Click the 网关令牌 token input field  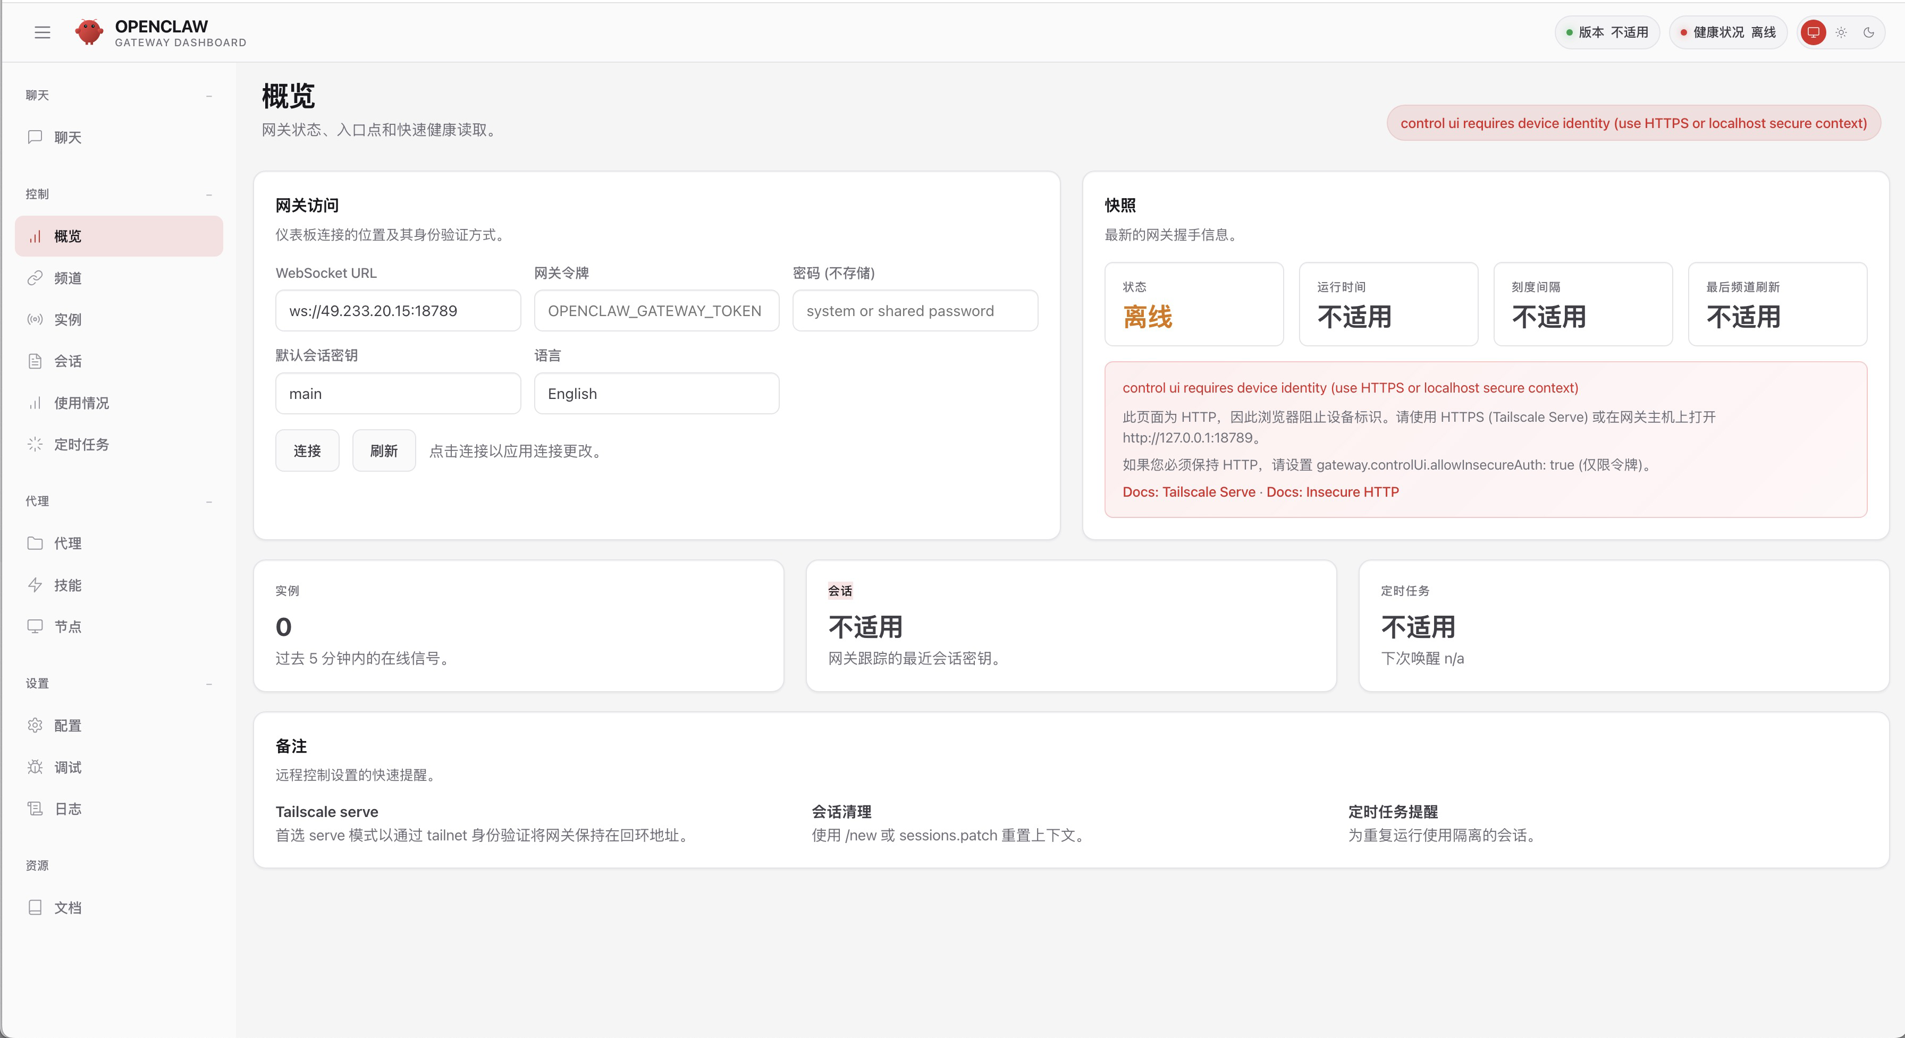click(656, 311)
